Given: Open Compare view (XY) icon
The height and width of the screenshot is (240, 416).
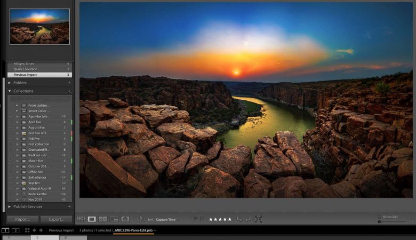Looking at the screenshot, I should (x=103, y=219).
